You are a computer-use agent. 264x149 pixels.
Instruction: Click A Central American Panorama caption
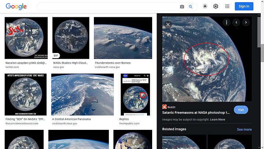coord(71,119)
